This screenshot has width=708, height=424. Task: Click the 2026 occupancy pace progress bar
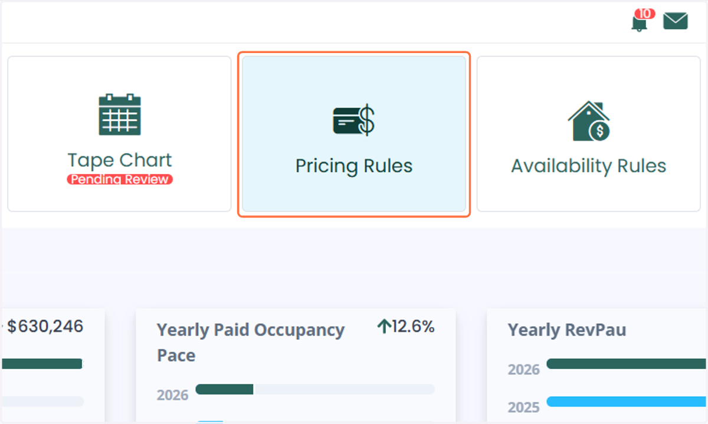pyautogui.click(x=315, y=389)
